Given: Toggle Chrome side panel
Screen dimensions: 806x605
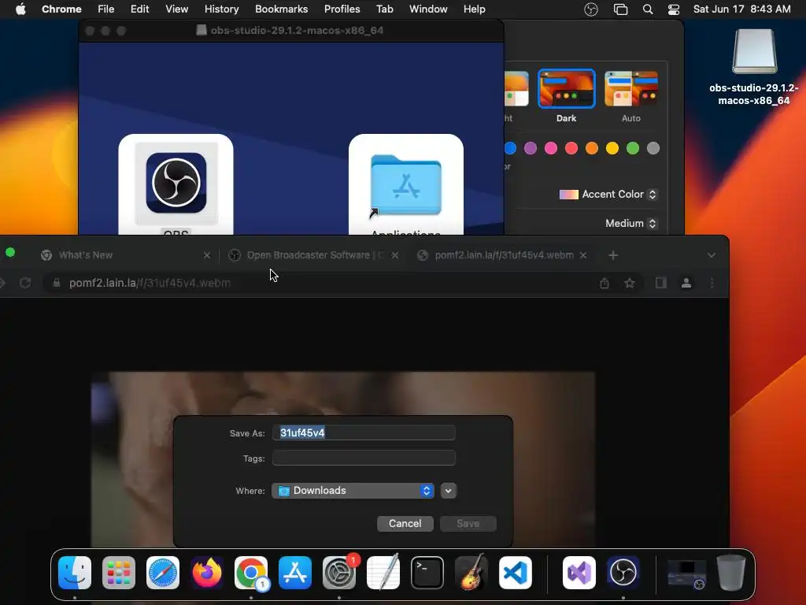Looking at the screenshot, I should 661,283.
